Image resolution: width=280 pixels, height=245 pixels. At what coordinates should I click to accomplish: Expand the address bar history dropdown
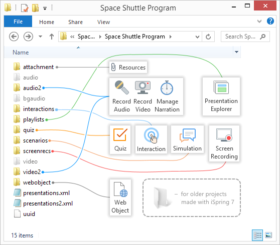pos(197,36)
